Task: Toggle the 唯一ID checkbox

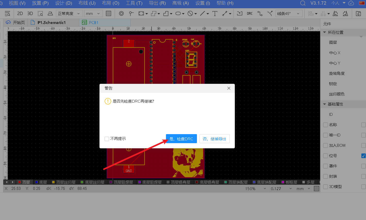Action: tap(326, 135)
